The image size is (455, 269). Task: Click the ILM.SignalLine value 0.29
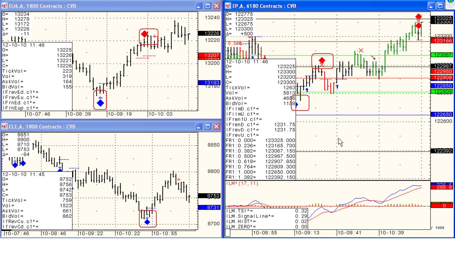coord(302,216)
